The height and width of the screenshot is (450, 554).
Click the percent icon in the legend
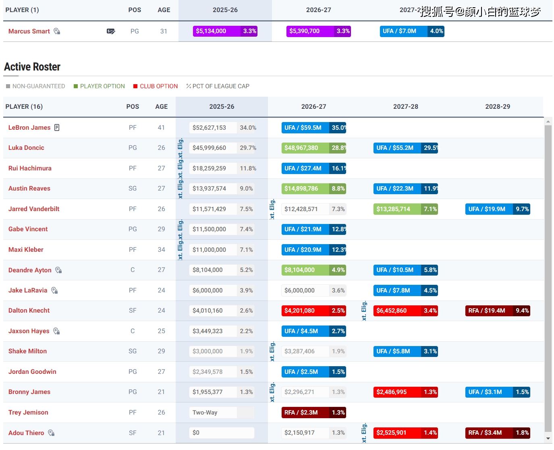click(189, 86)
